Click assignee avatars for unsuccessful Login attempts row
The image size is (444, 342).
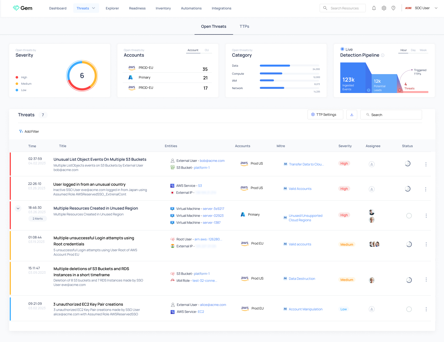coord(374,244)
